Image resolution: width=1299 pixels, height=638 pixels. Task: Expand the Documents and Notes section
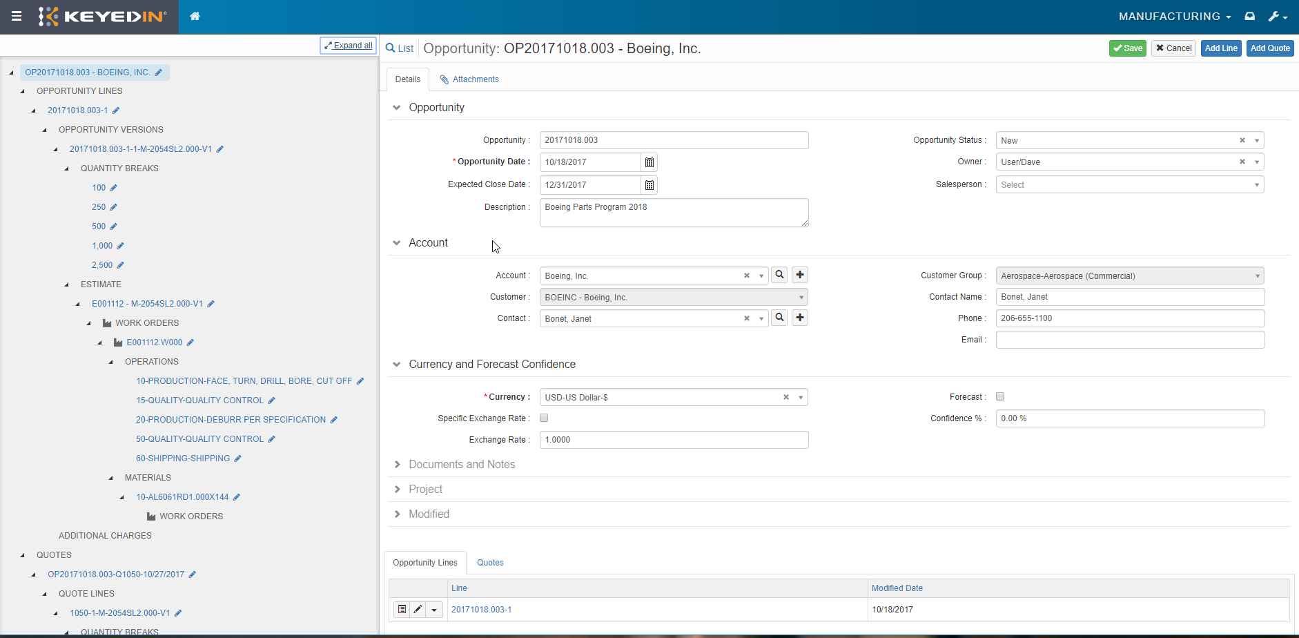click(x=461, y=465)
